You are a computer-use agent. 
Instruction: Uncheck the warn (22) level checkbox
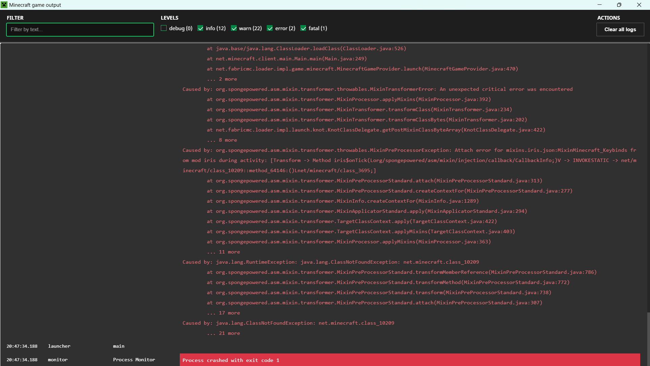[x=234, y=28]
